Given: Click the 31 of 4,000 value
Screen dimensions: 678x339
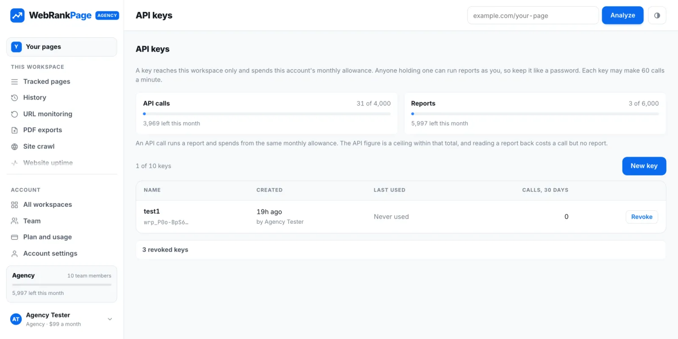Looking at the screenshot, I should [x=373, y=103].
